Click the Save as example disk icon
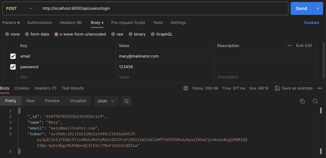326x158 pixels. 277,88
